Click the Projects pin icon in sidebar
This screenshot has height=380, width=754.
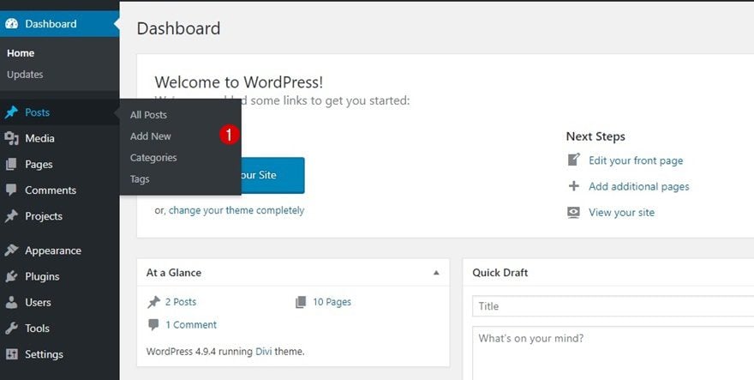(x=11, y=216)
